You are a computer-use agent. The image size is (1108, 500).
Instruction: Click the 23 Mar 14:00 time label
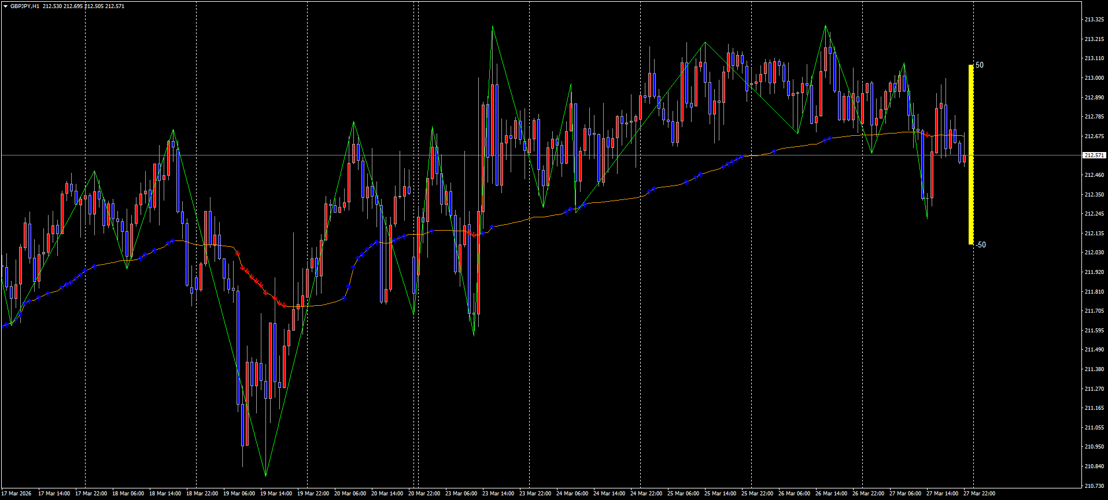(498, 494)
